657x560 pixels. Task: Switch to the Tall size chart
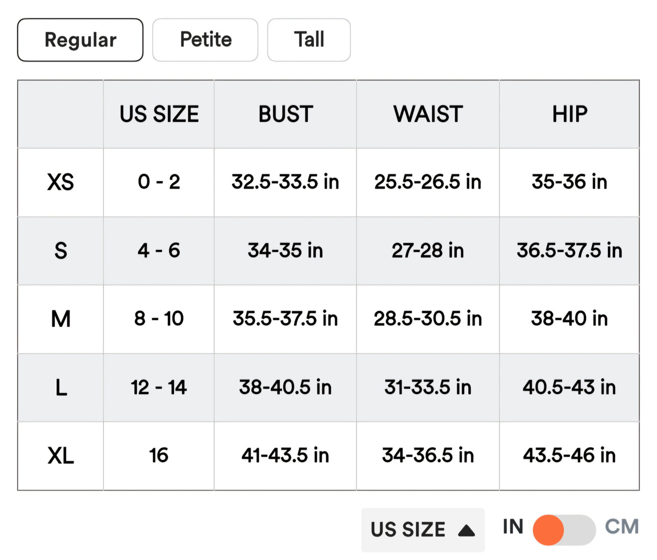click(309, 40)
